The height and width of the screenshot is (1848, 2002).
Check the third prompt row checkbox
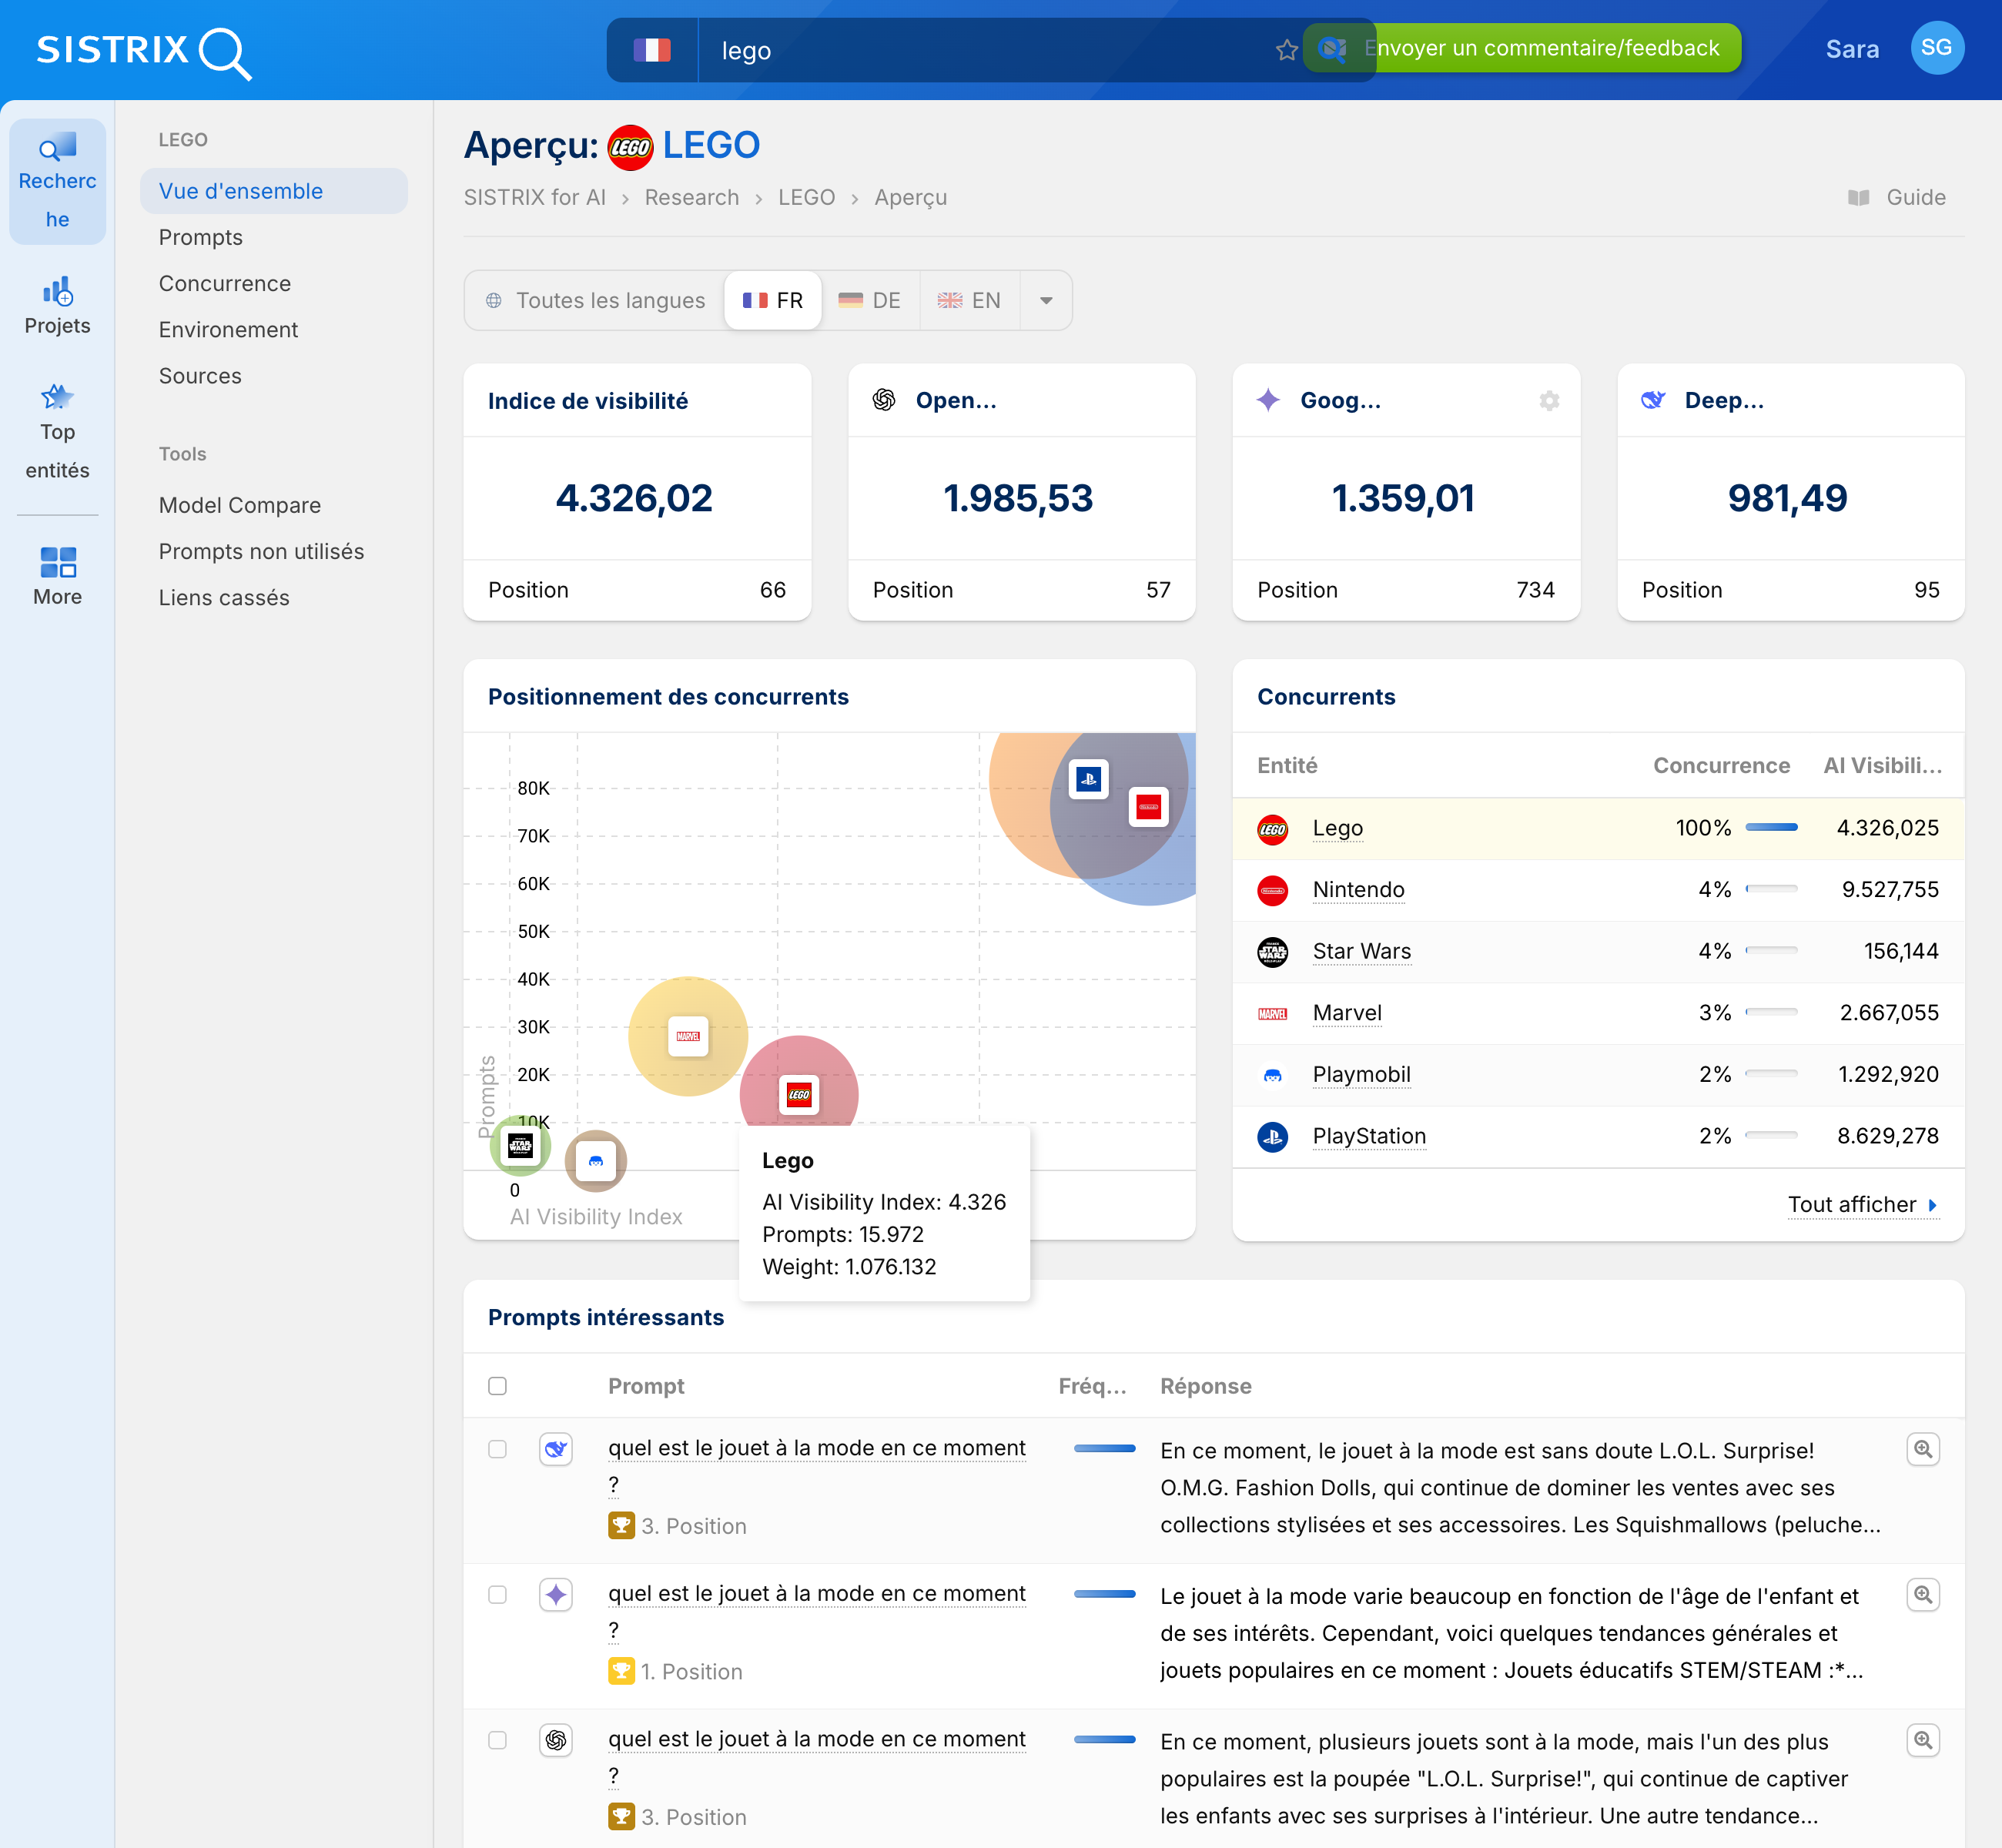[x=497, y=1740]
